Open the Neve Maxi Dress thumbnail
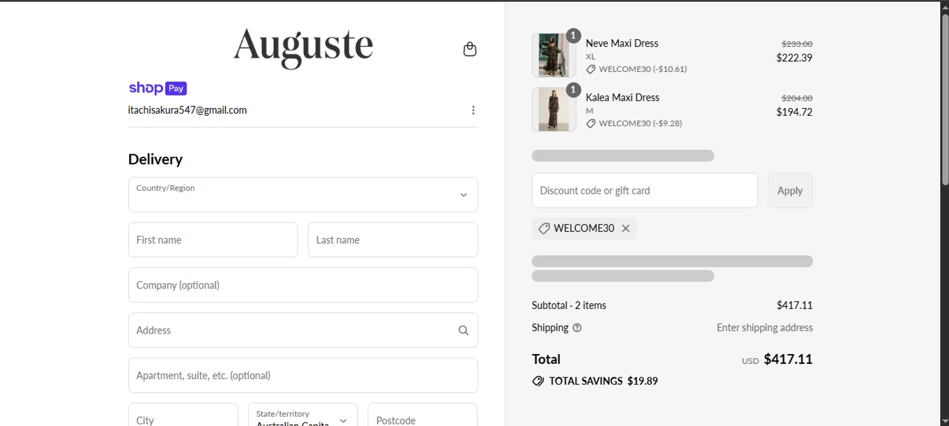The width and height of the screenshot is (949, 426). [x=554, y=55]
